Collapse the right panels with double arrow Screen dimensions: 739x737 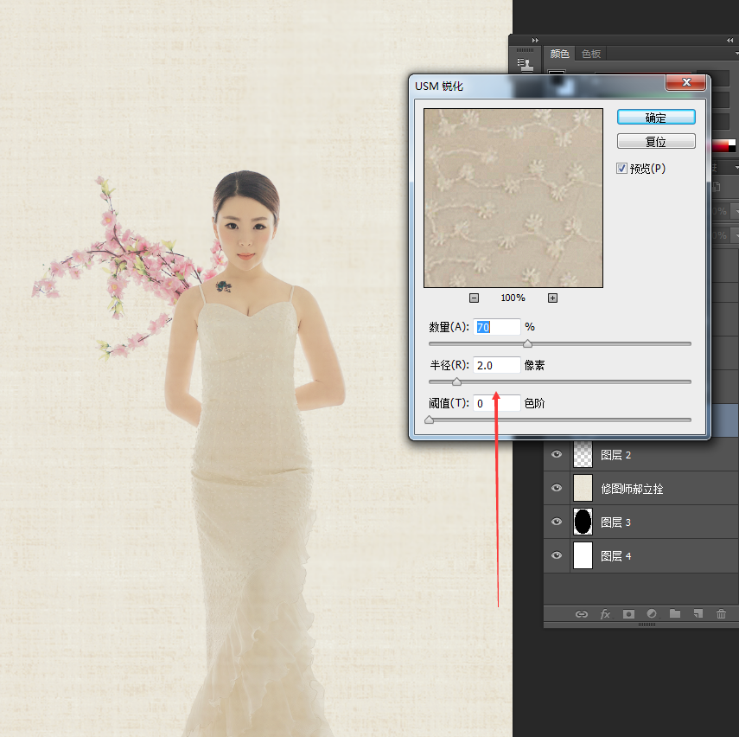click(730, 40)
